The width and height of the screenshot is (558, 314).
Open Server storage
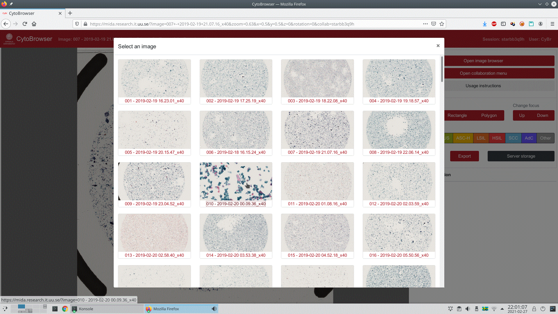click(521, 156)
